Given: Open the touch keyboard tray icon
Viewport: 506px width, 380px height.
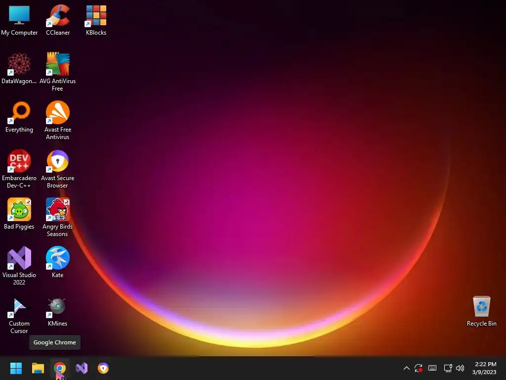Looking at the screenshot, I should 432,368.
